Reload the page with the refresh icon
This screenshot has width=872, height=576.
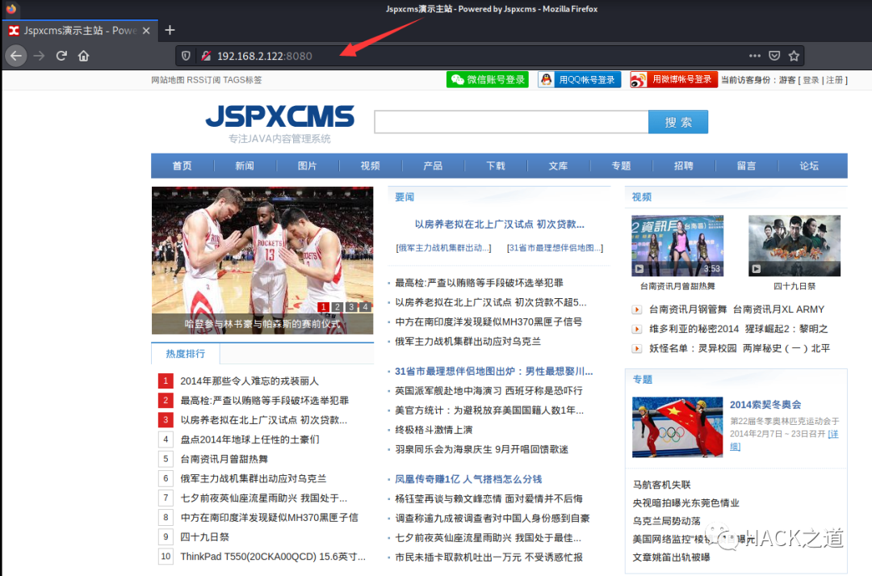(61, 56)
